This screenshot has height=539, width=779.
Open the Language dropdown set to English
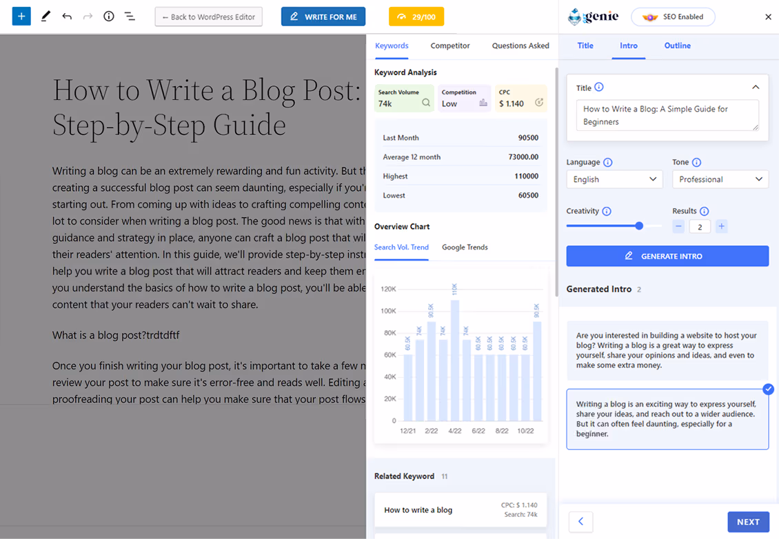tap(614, 179)
